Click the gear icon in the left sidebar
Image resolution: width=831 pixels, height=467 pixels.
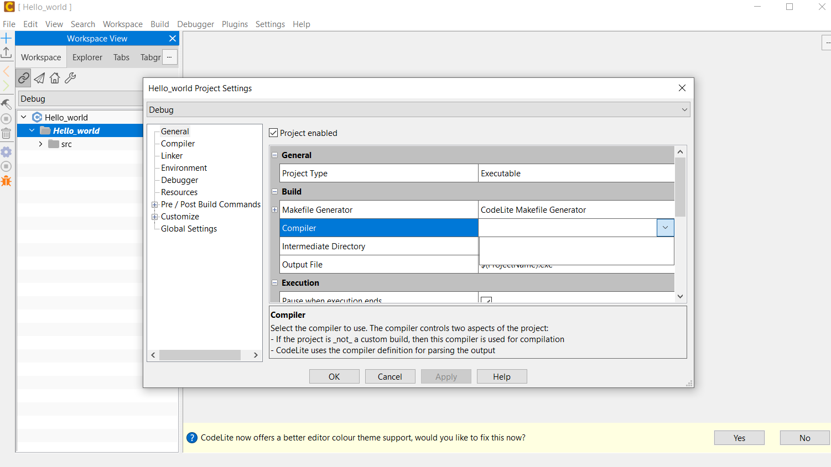pos(6,151)
